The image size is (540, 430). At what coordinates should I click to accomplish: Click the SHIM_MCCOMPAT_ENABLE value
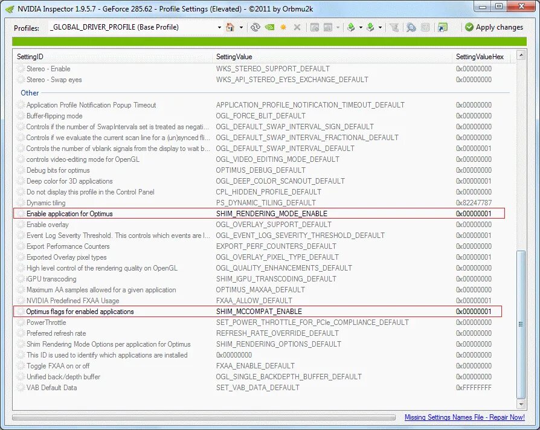point(259,312)
